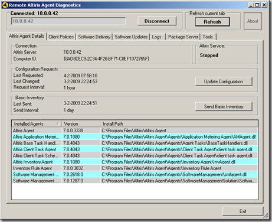
Task: Switch to the Software Updates tab
Action: (x=131, y=37)
